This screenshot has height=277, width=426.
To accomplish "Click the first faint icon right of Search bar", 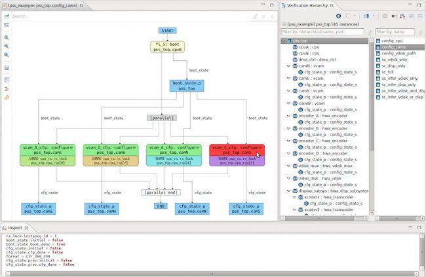I will point(255,16).
